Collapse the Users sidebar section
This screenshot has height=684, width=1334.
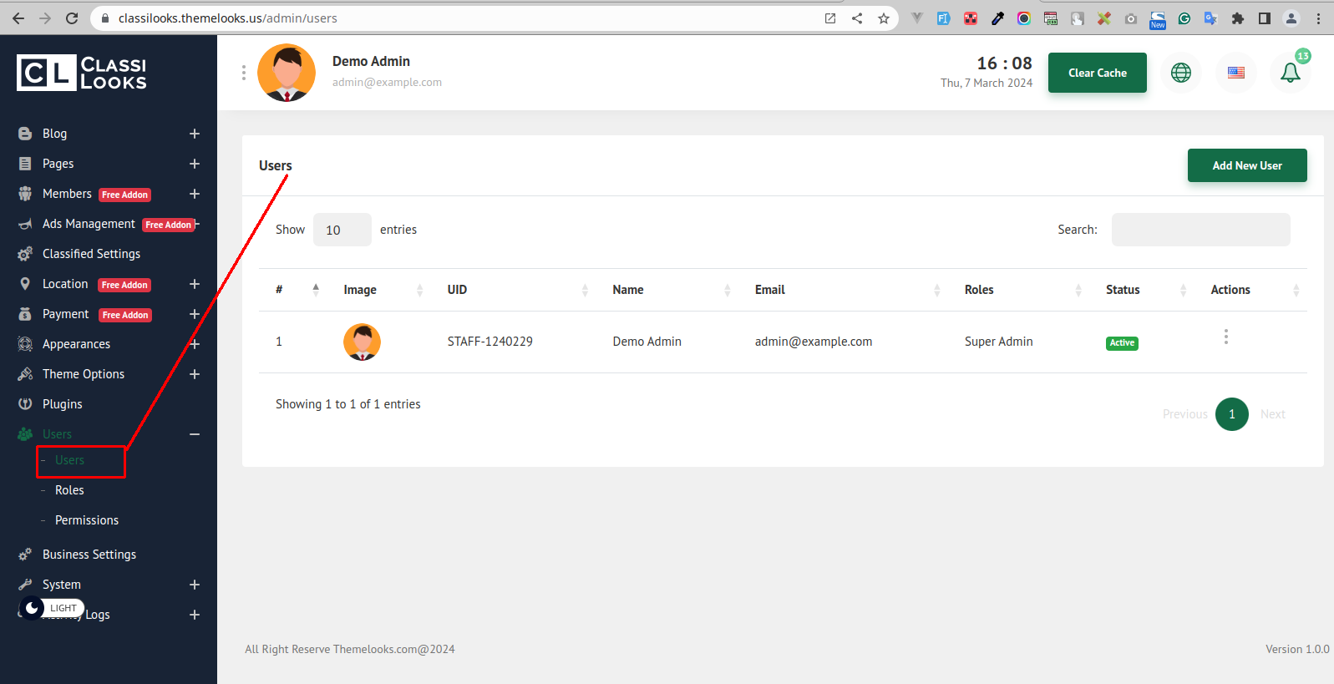[194, 434]
